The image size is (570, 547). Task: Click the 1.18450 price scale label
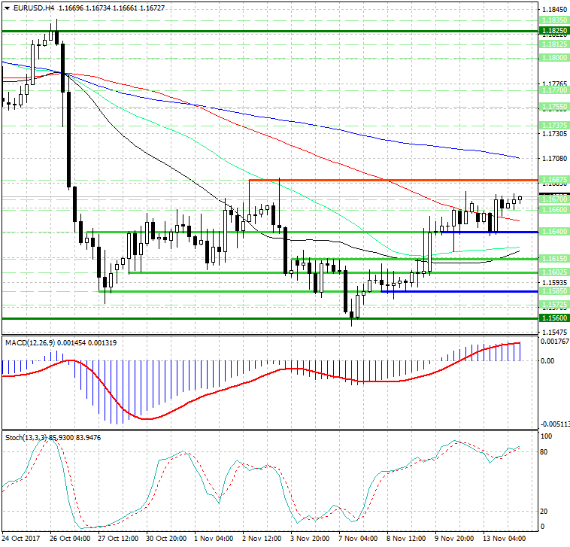pos(554,10)
